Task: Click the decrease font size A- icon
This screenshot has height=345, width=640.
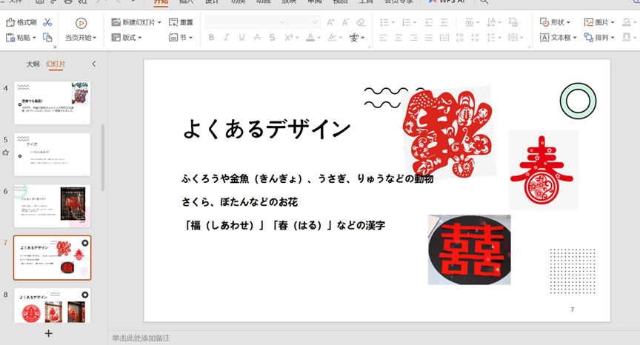Action: coord(346,22)
